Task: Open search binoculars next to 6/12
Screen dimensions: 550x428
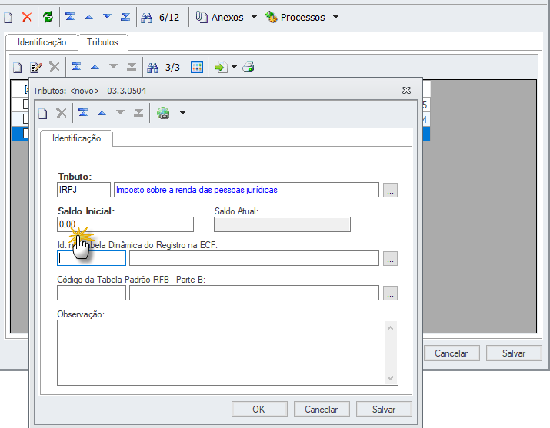Action: click(x=147, y=18)
